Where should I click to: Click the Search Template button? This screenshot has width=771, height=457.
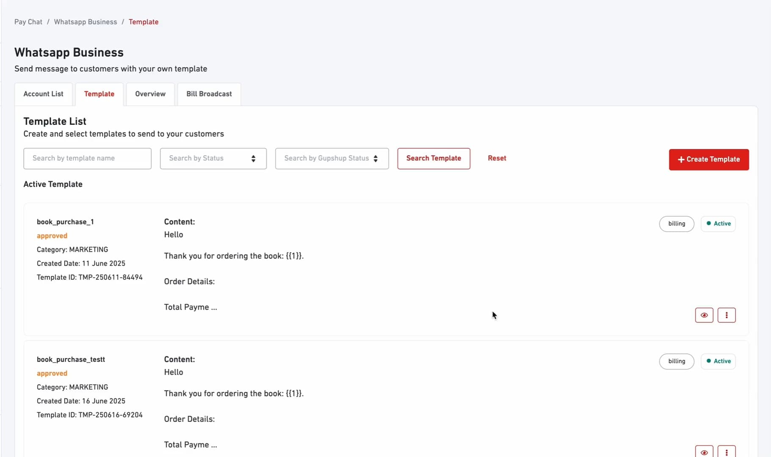[434, 159]
